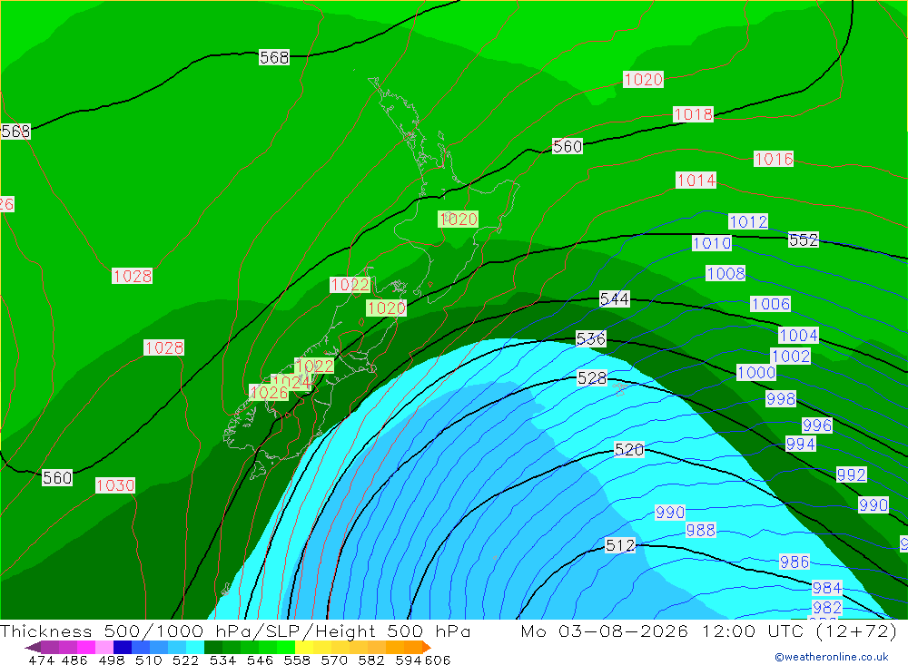The image size is (908, 665).
Task: Click the black 552 height contour label
Action: [804, 240]
